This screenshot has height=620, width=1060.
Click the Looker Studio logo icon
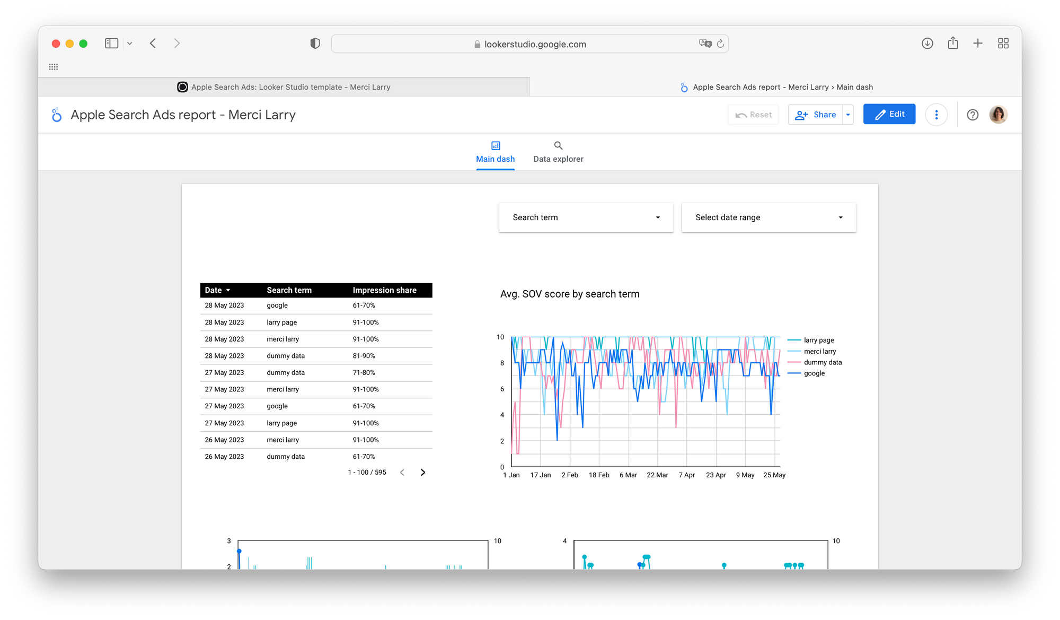[57, 115]
